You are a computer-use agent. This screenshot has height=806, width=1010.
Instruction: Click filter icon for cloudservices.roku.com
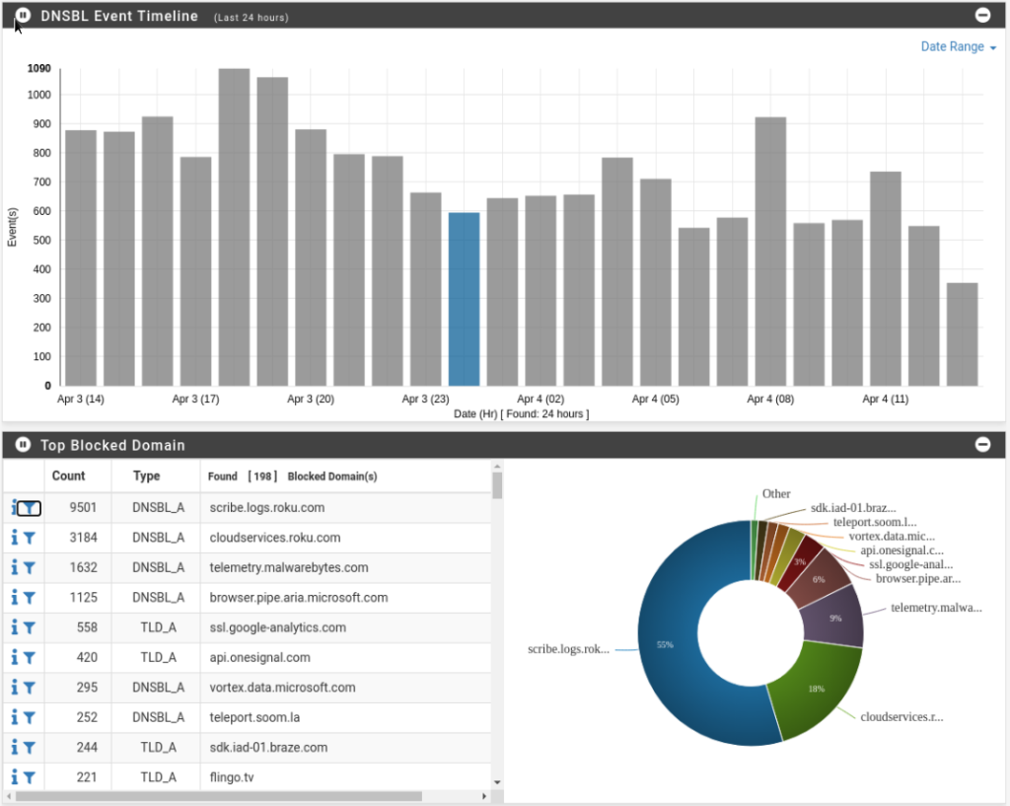click(x=30, y=539)
